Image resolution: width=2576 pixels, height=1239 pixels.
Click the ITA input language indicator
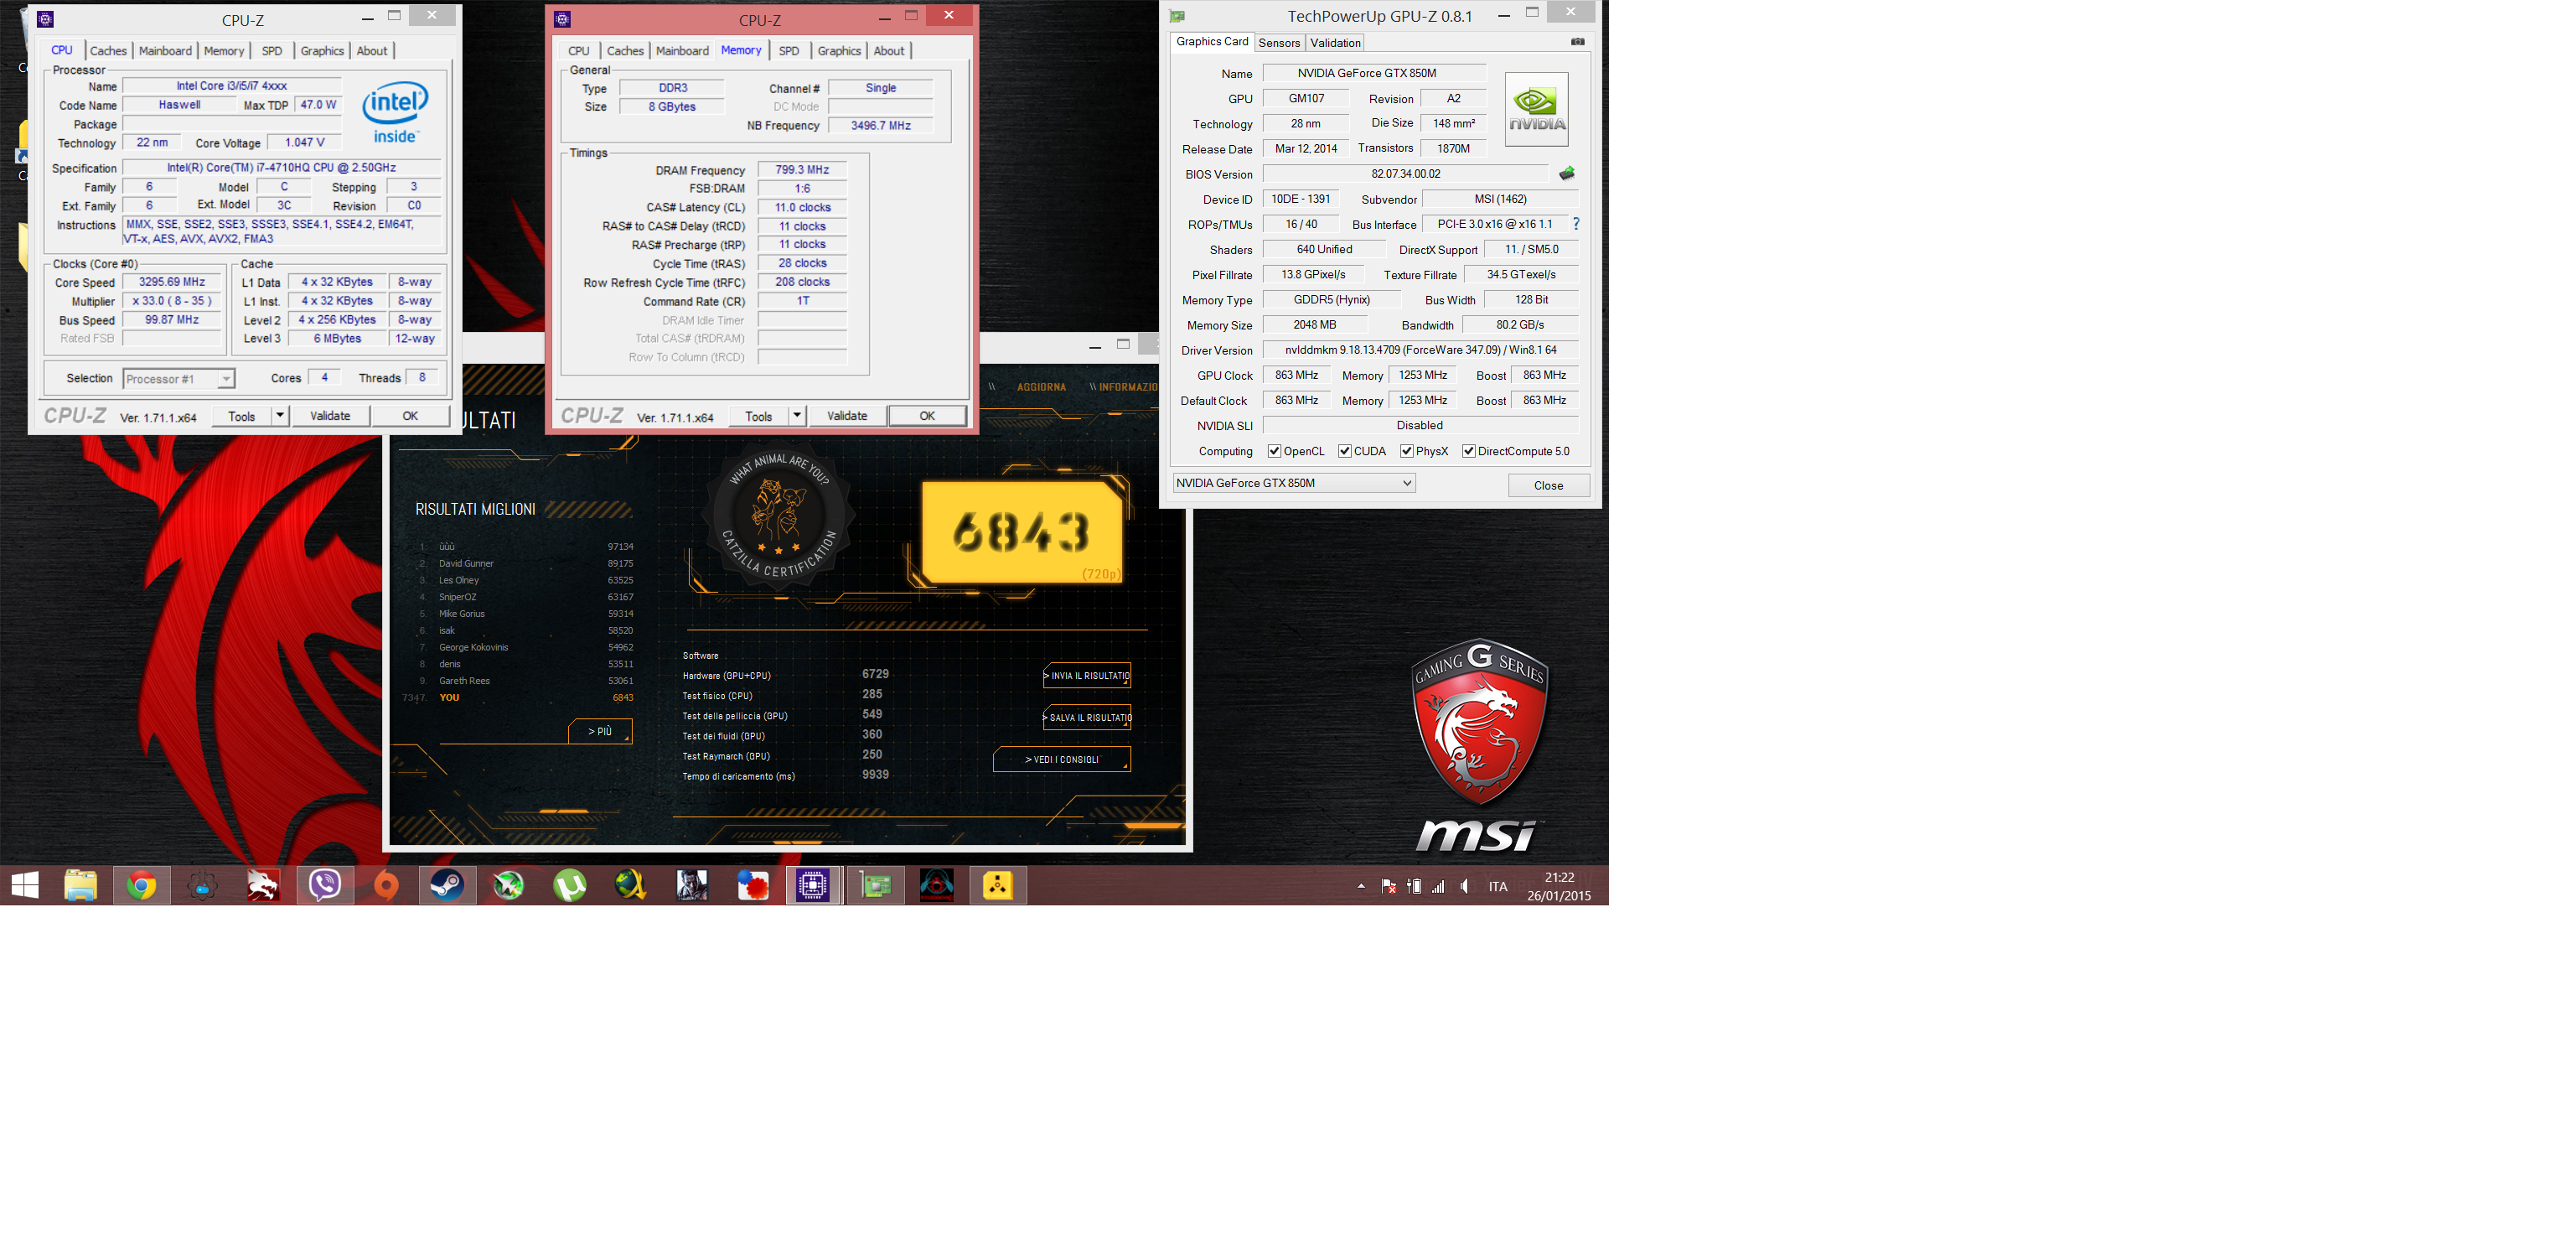coord(1498,886)
